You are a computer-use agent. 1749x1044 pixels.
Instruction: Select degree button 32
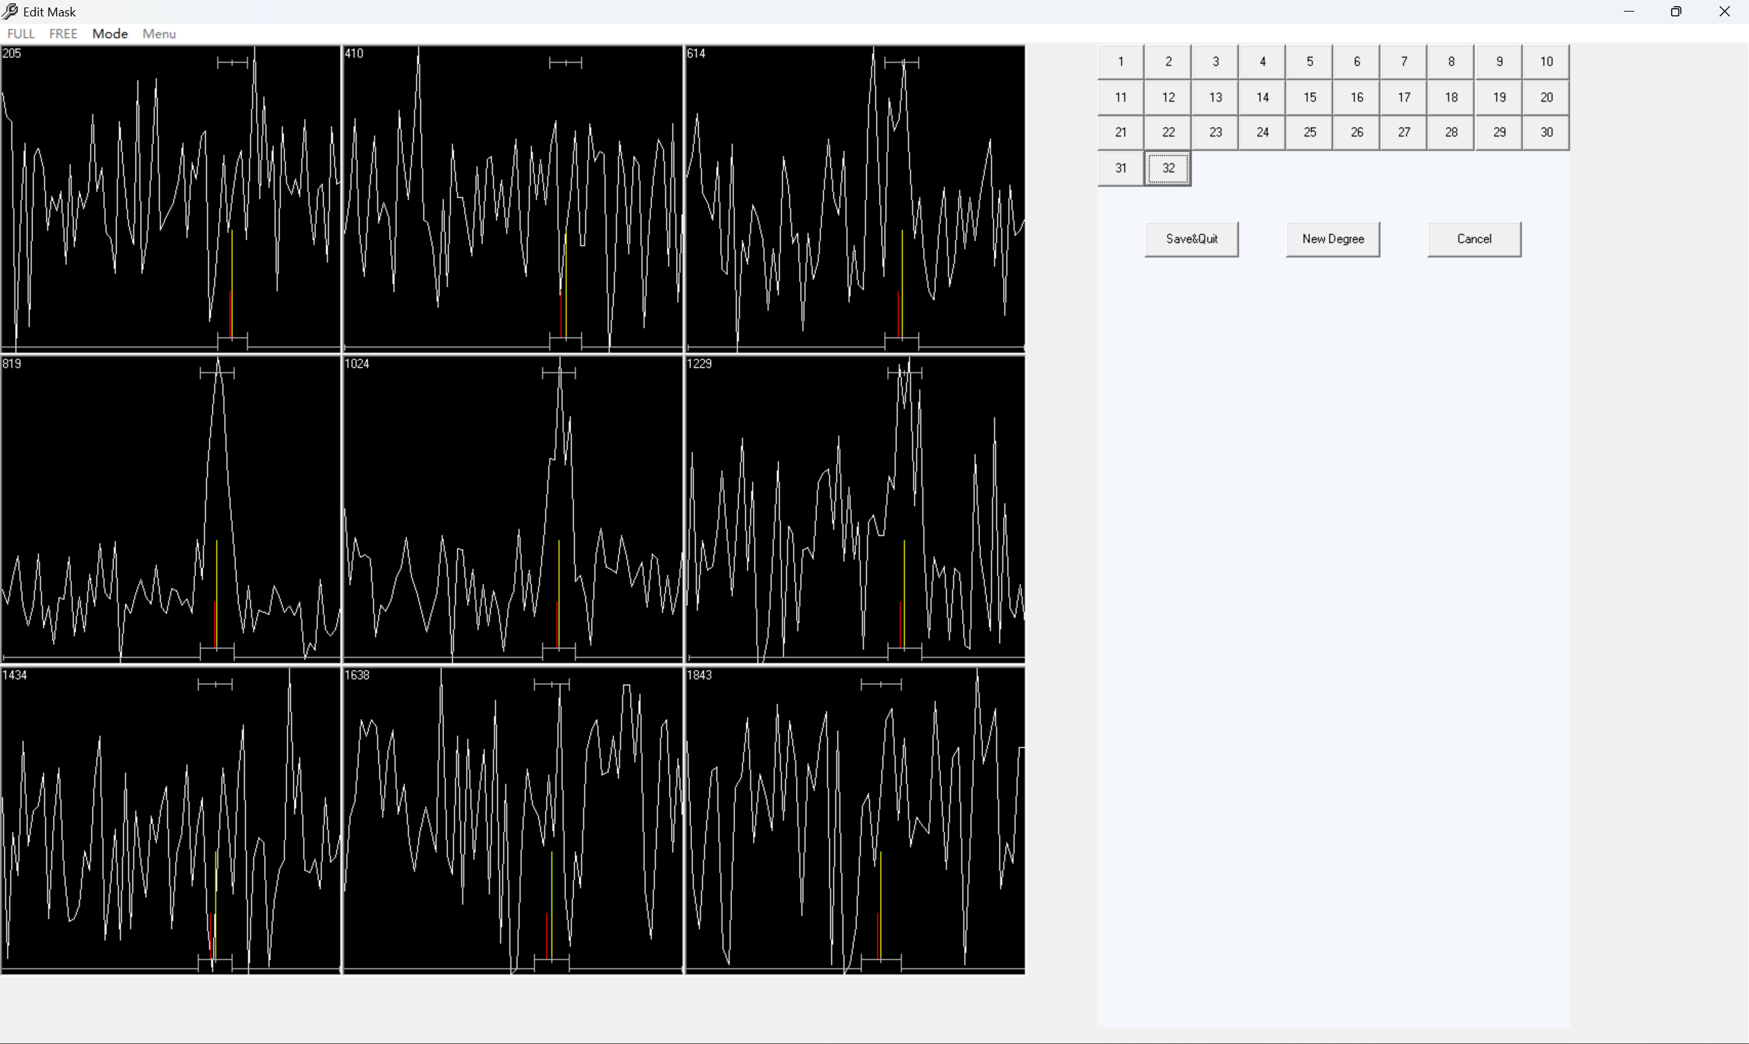pos(1168,168)
